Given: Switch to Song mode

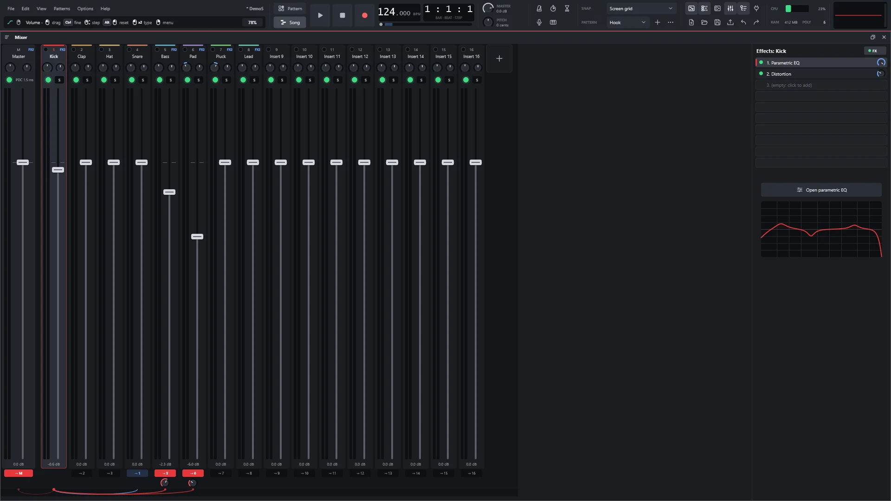Looking at the screenshot, I should point(290,22).
